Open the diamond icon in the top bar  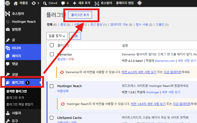click(x=140, y=3)
